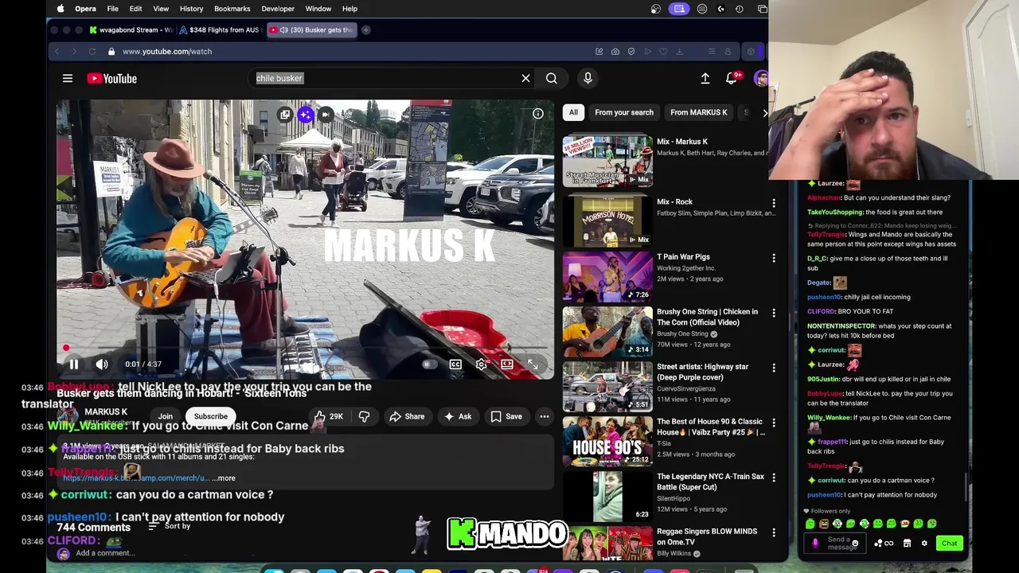Subscribe to MARKUS K
Viewport: 1019px width, 573px height.
click(211, 416)
